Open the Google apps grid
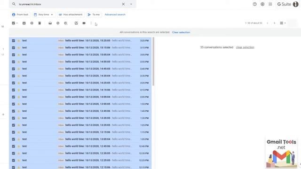The height and width of the screenshot is (169, 301). pyautogui.click(x=270, y=4)
